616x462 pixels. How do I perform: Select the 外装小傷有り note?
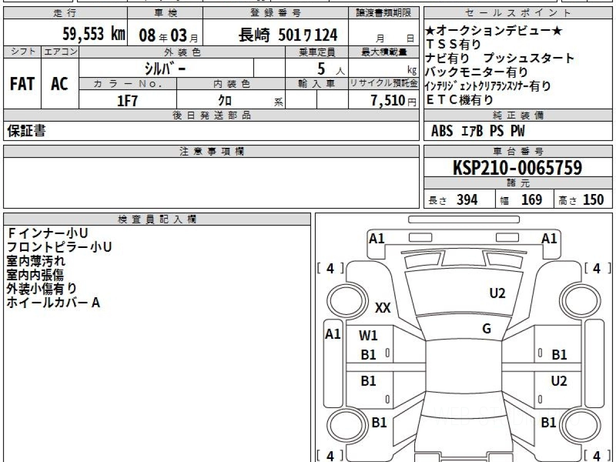click(x=42, y=288)
